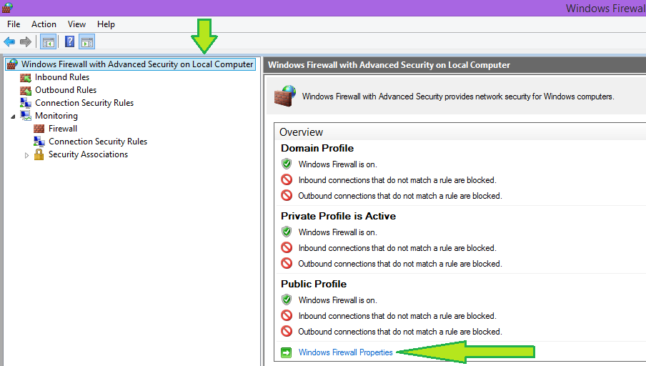Open the Windows Firewall Properties link

(x=346, y=352)
